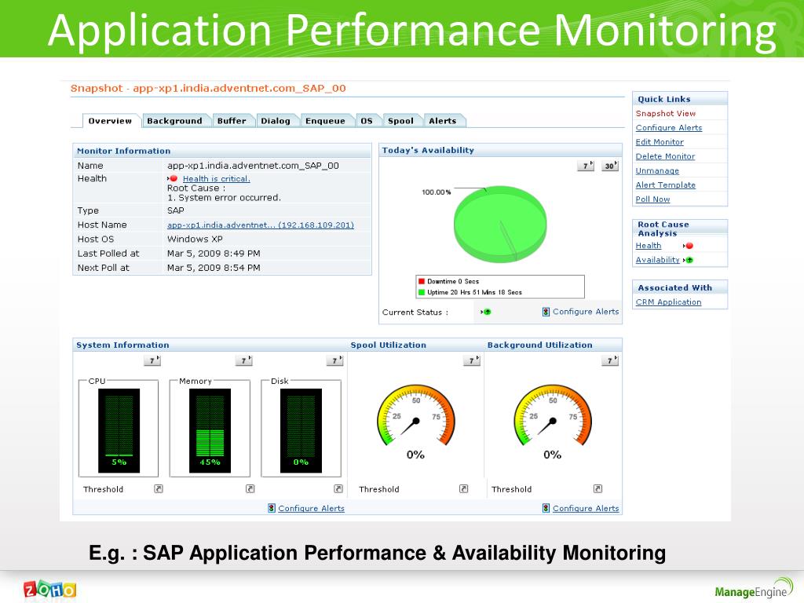Open 30-day report in Today's Availability
The image size is (804, 603).
coord(609,166)
